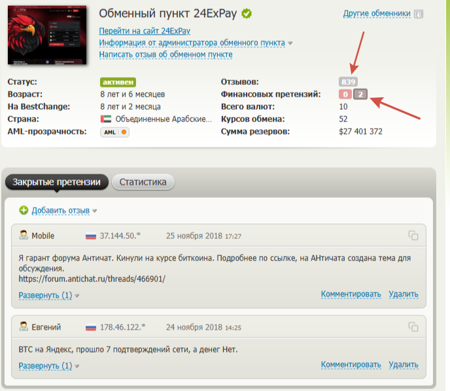Click the list icon beside Другие обменники
The width and height of the screenshot is (450, 391).
point(419,14)
